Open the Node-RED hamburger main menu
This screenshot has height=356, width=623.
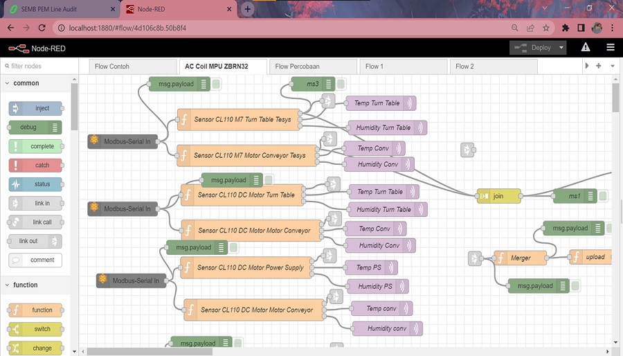click(x=611, y=48)
